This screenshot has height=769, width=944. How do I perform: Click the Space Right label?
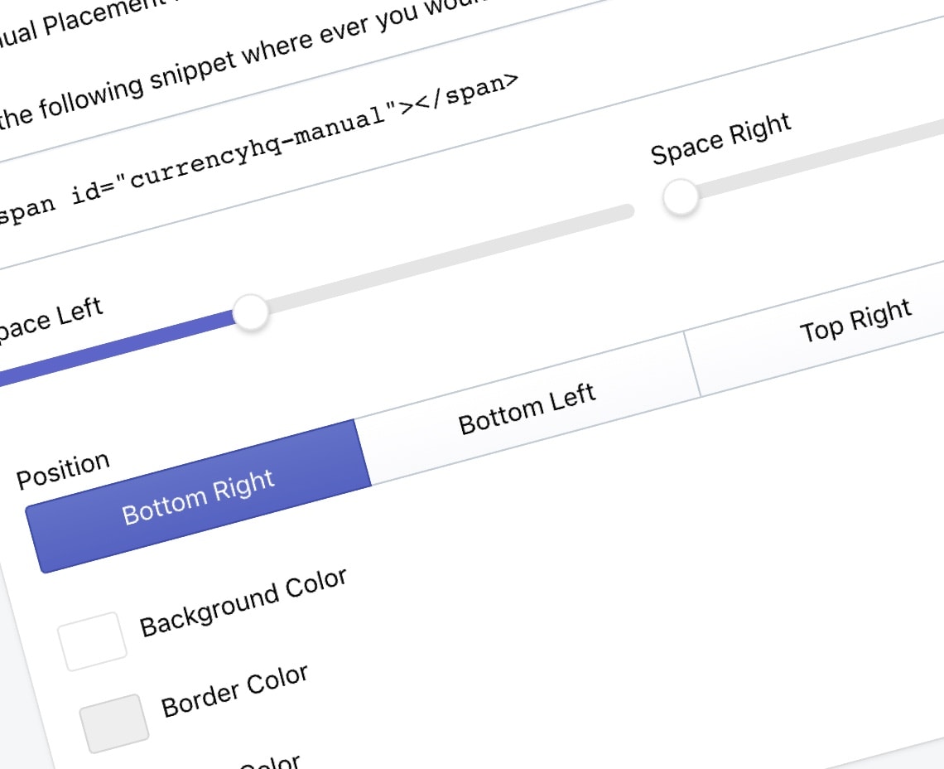tap(720, 138)
